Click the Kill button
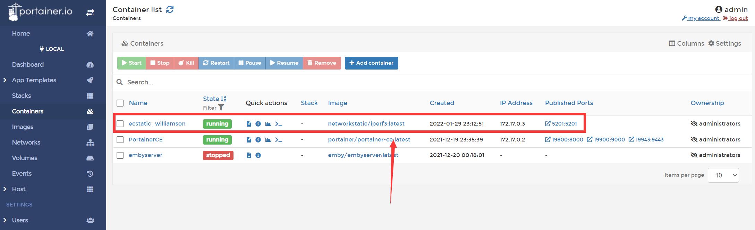755x230 pixels. point(186,63)
